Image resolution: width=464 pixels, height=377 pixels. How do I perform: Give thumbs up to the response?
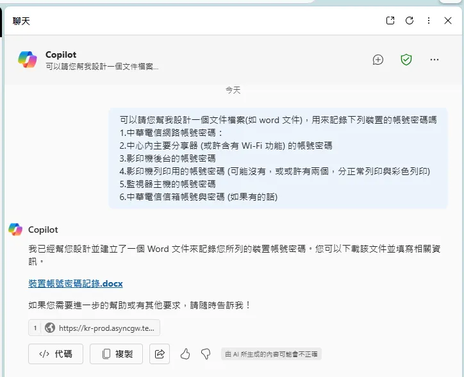[185, 354]
